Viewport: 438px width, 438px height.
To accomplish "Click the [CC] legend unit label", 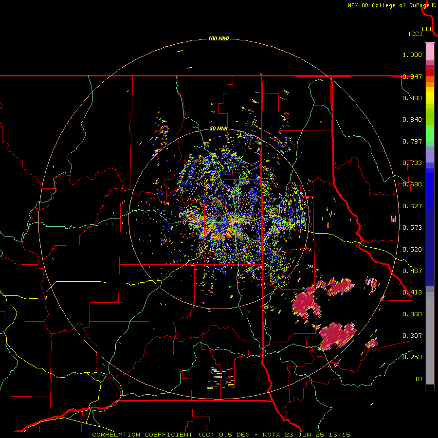I will pos(416,34).
